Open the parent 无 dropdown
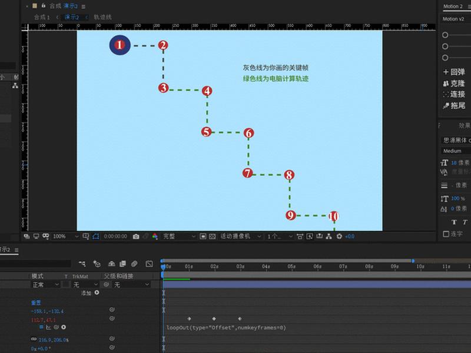471x353 pixels. [x=131, y=284]
